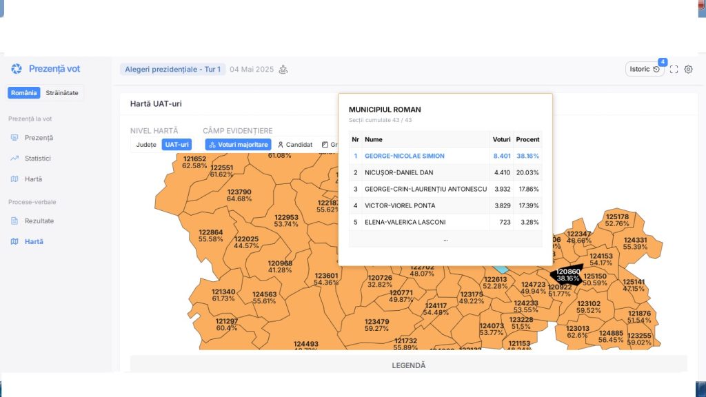Select Voturi majoritare highlight option
Screen dimensions: 706x397
[238, 145]
